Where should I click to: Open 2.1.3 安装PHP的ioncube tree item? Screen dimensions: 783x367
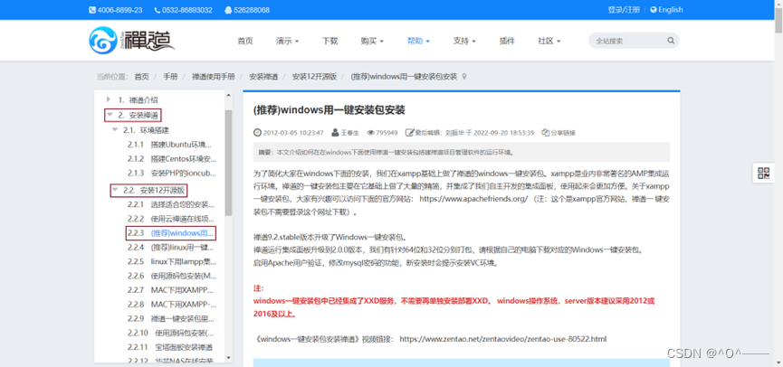pos(171,174)
